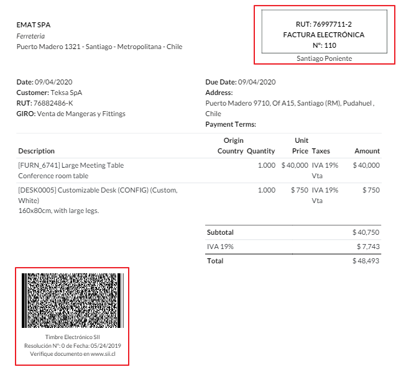401x372 pixels.
Task: Select the Customizable Desk line item
Action: [98, 190]
